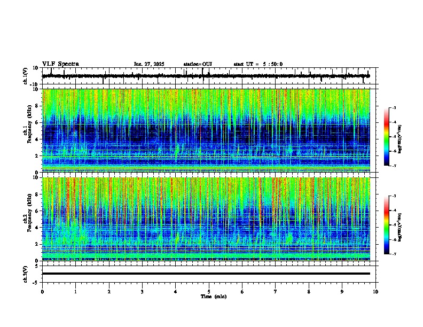Click the "start UT = 5 :50: 0" label
Image resolution: width=423 pixels, height=327 pixels.
[x=258, y=64]
